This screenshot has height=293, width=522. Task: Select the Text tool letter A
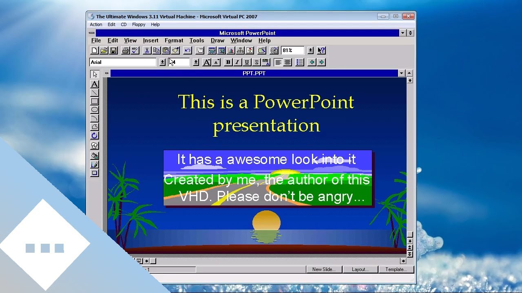coord(95,84)
